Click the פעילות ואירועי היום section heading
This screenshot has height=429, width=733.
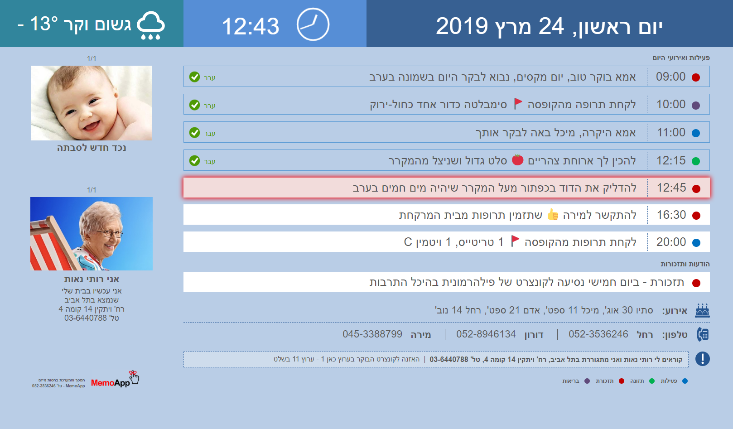[x=681, y=58]
